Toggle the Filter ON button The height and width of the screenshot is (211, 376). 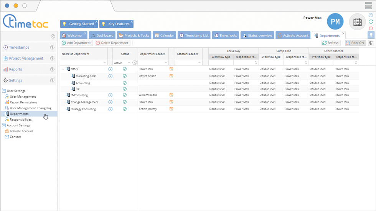point(355,43)
